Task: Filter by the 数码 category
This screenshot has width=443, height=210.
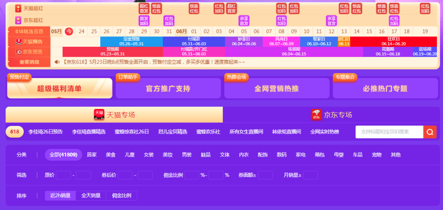Action: coord(282,155)
